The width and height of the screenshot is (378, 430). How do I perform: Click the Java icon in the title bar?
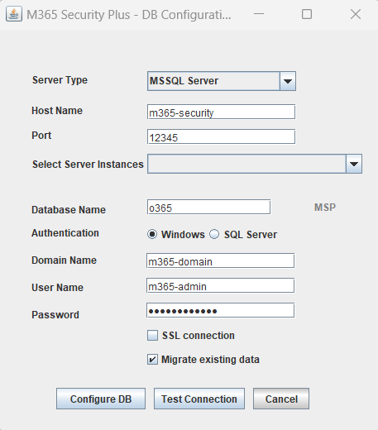pyautogui.click(x=14, y=14)
